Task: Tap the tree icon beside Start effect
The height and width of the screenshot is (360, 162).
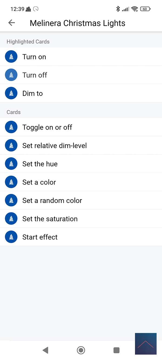Action: 11,237
